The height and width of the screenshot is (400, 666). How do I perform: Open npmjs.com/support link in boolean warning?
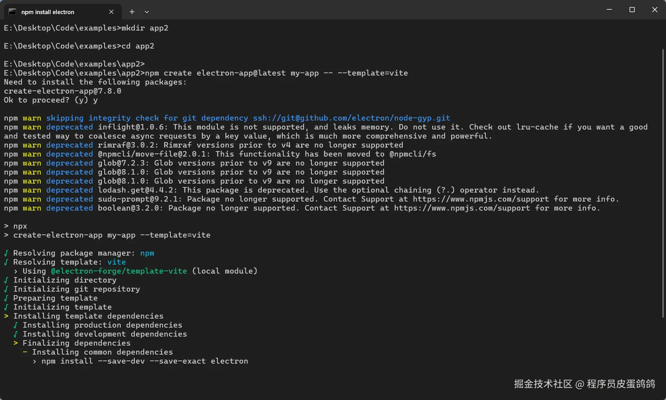pyautogui.click(x=462, y=208)
